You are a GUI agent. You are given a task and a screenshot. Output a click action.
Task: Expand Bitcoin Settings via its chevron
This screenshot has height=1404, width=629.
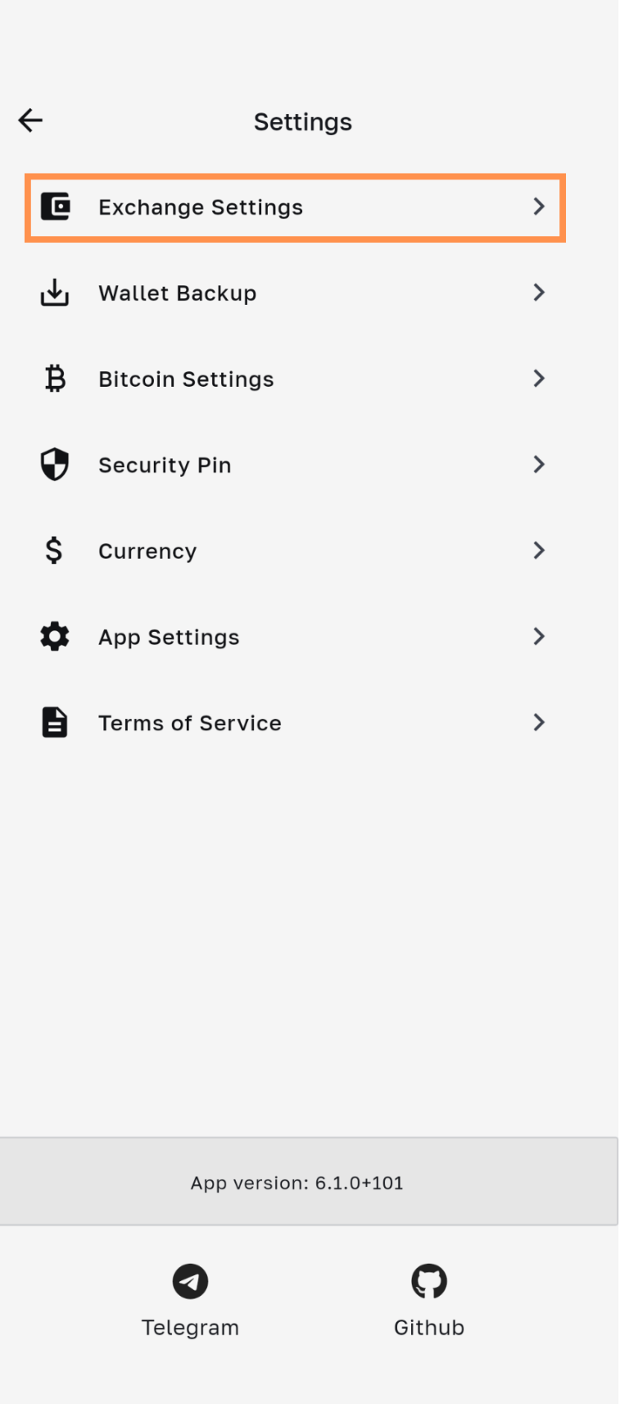(539, 379)
